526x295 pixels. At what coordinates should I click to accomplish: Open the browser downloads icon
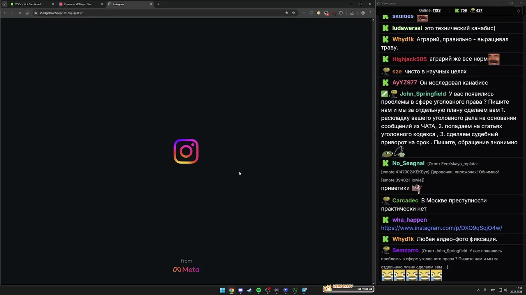pos(352,13)
